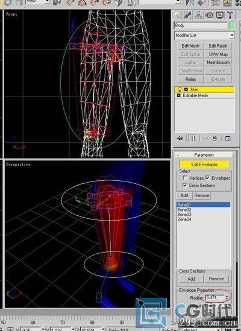Open the View coordinate system dropdown
The height and width of the screenshot is (331, 241).
pos(48,1)
